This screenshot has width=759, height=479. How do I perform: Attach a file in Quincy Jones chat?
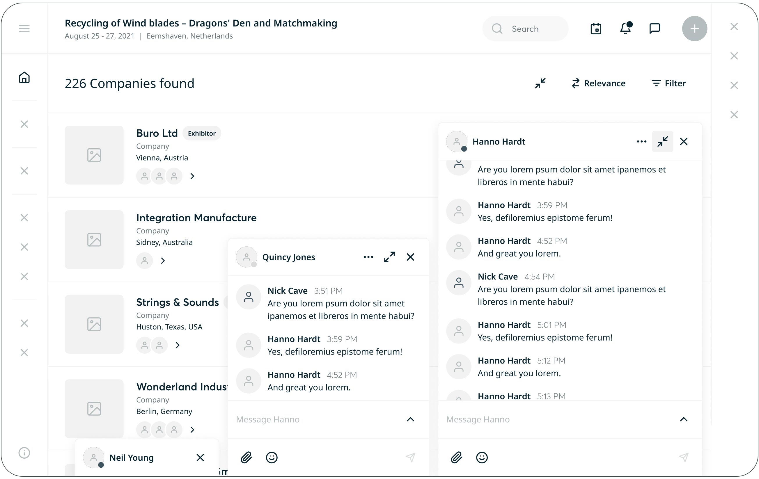(246, 457)
